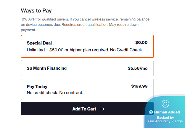This screenshot has width=185, height=128.
Task: Click the Backed by text in badge
Action: [x=165, y=118]
